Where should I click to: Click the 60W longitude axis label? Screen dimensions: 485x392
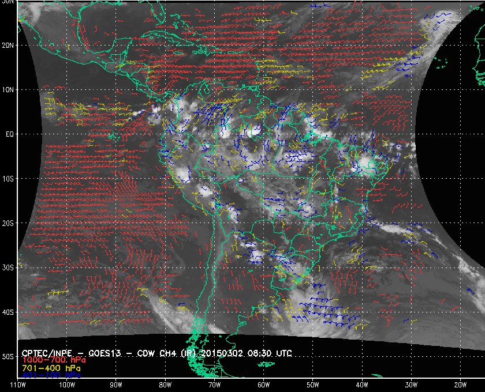[263, 385]
